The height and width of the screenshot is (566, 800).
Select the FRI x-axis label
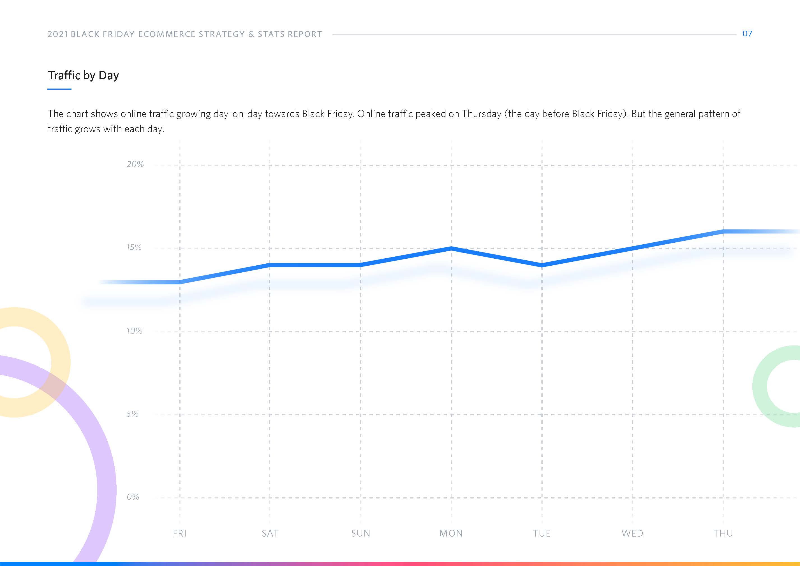[180, 533]
